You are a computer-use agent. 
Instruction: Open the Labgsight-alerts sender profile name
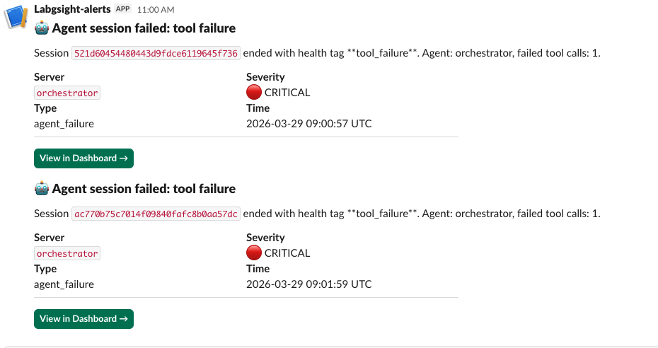tap(73, 9)
